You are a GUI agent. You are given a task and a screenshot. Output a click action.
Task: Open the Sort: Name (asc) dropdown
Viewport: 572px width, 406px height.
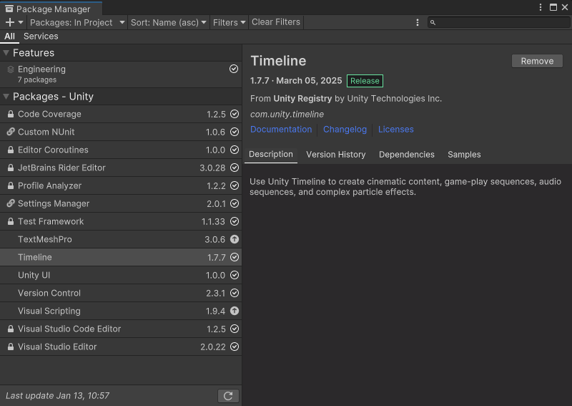(x=169, y=22)
